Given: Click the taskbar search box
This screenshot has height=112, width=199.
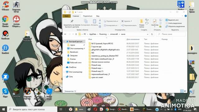Looking at the screenshot, I should click(32, 109).
